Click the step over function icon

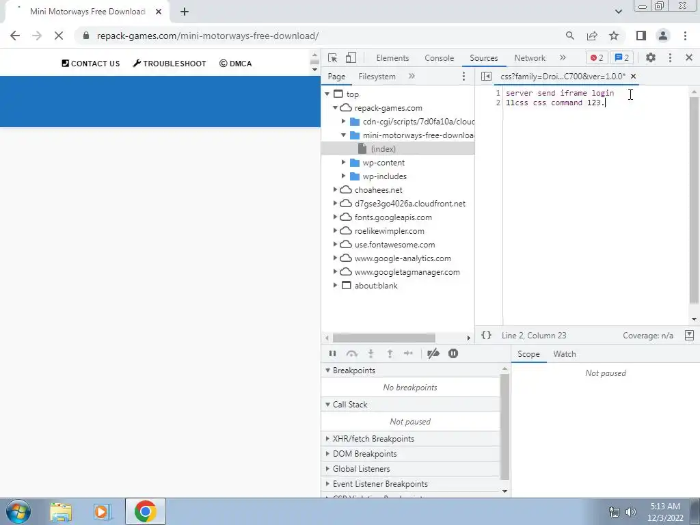point(352,353)
